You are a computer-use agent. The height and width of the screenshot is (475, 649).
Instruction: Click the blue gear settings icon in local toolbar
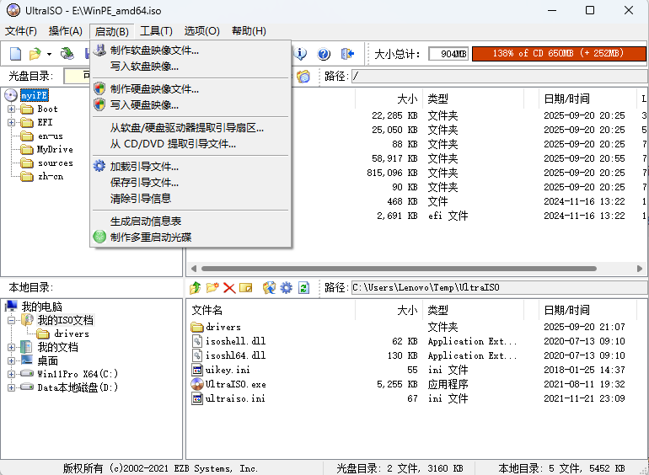pos(286,288)
